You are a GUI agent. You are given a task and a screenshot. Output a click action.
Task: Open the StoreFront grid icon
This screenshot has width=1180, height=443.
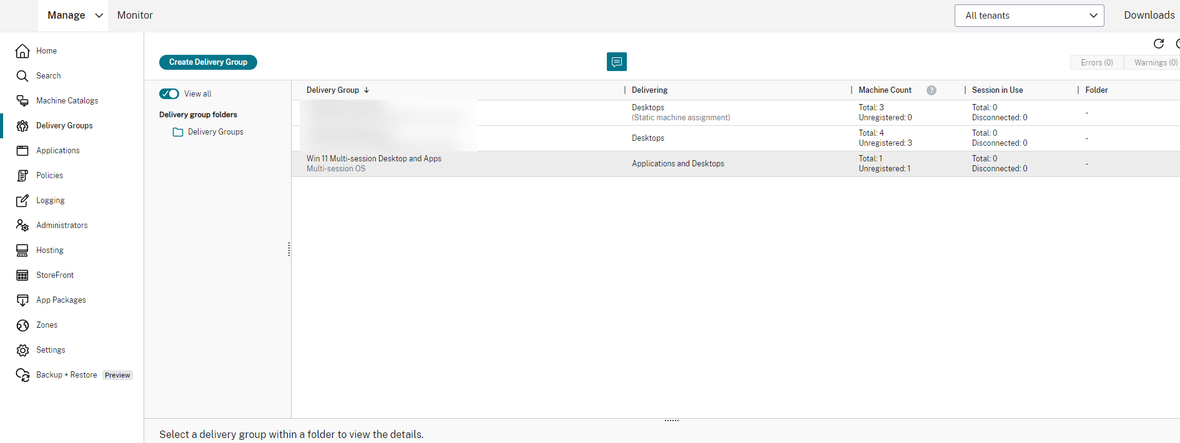[22, 275]
